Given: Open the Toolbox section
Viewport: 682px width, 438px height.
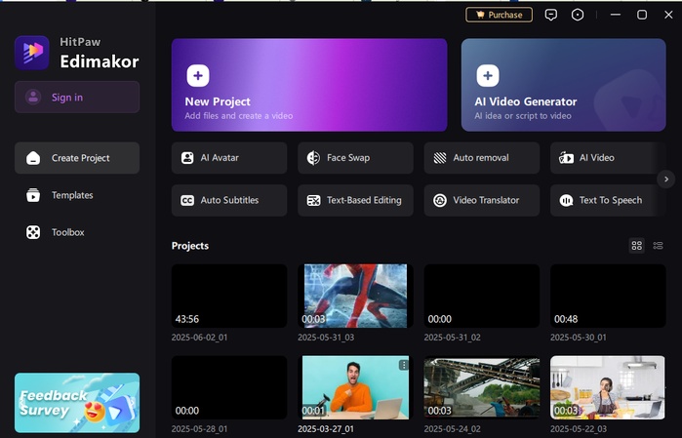Looking at the screenshot, I should point(77,232).
